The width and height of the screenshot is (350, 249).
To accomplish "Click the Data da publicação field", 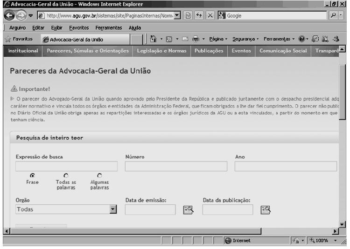I will click(228, 209).
